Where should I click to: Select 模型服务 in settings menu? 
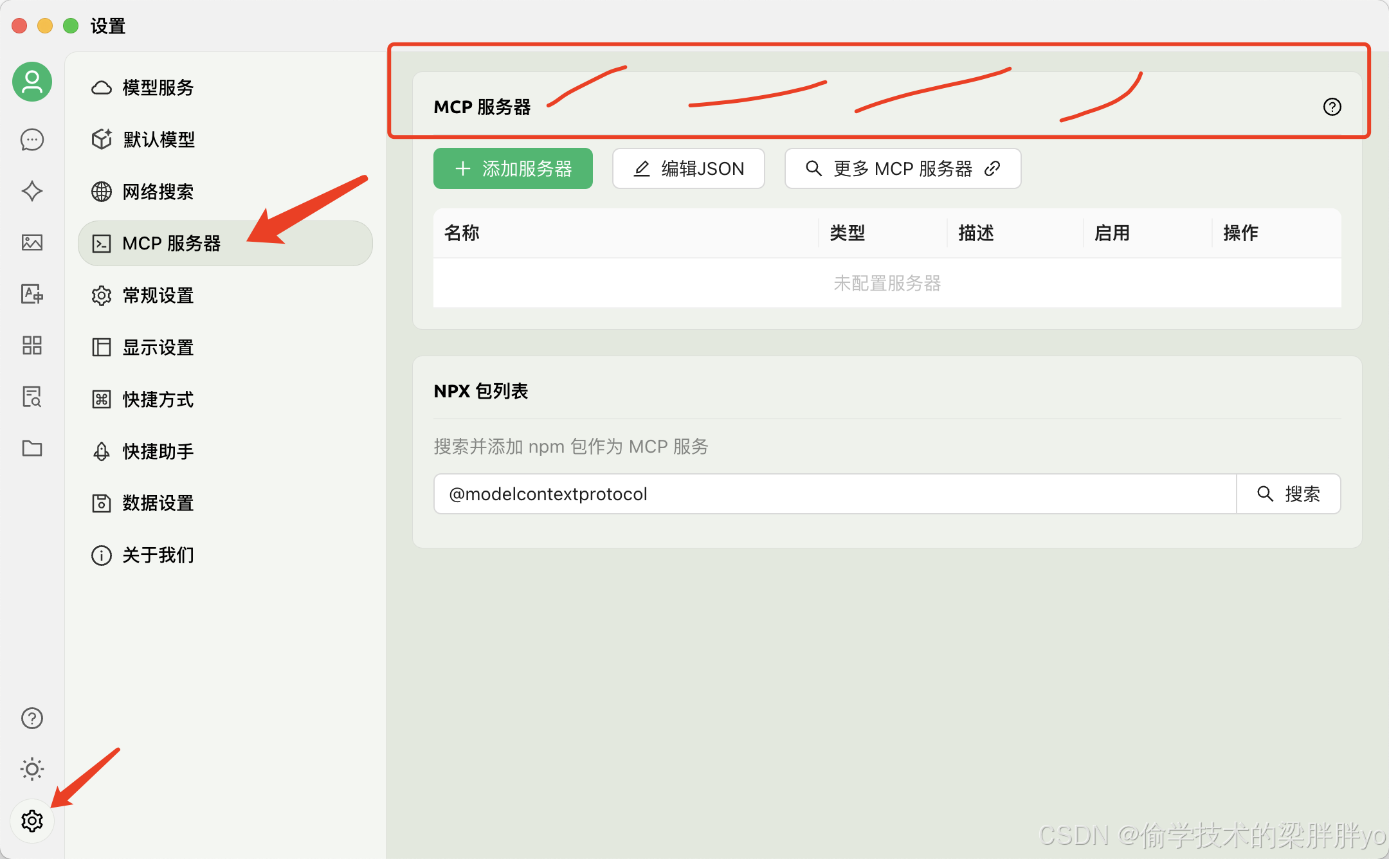pyautogui.click(x=158, y=87)
